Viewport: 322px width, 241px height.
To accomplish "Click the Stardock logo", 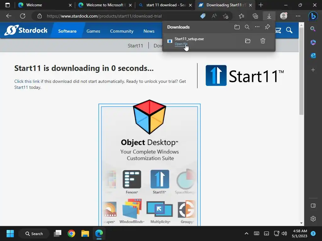I will (x=26, y=30).
